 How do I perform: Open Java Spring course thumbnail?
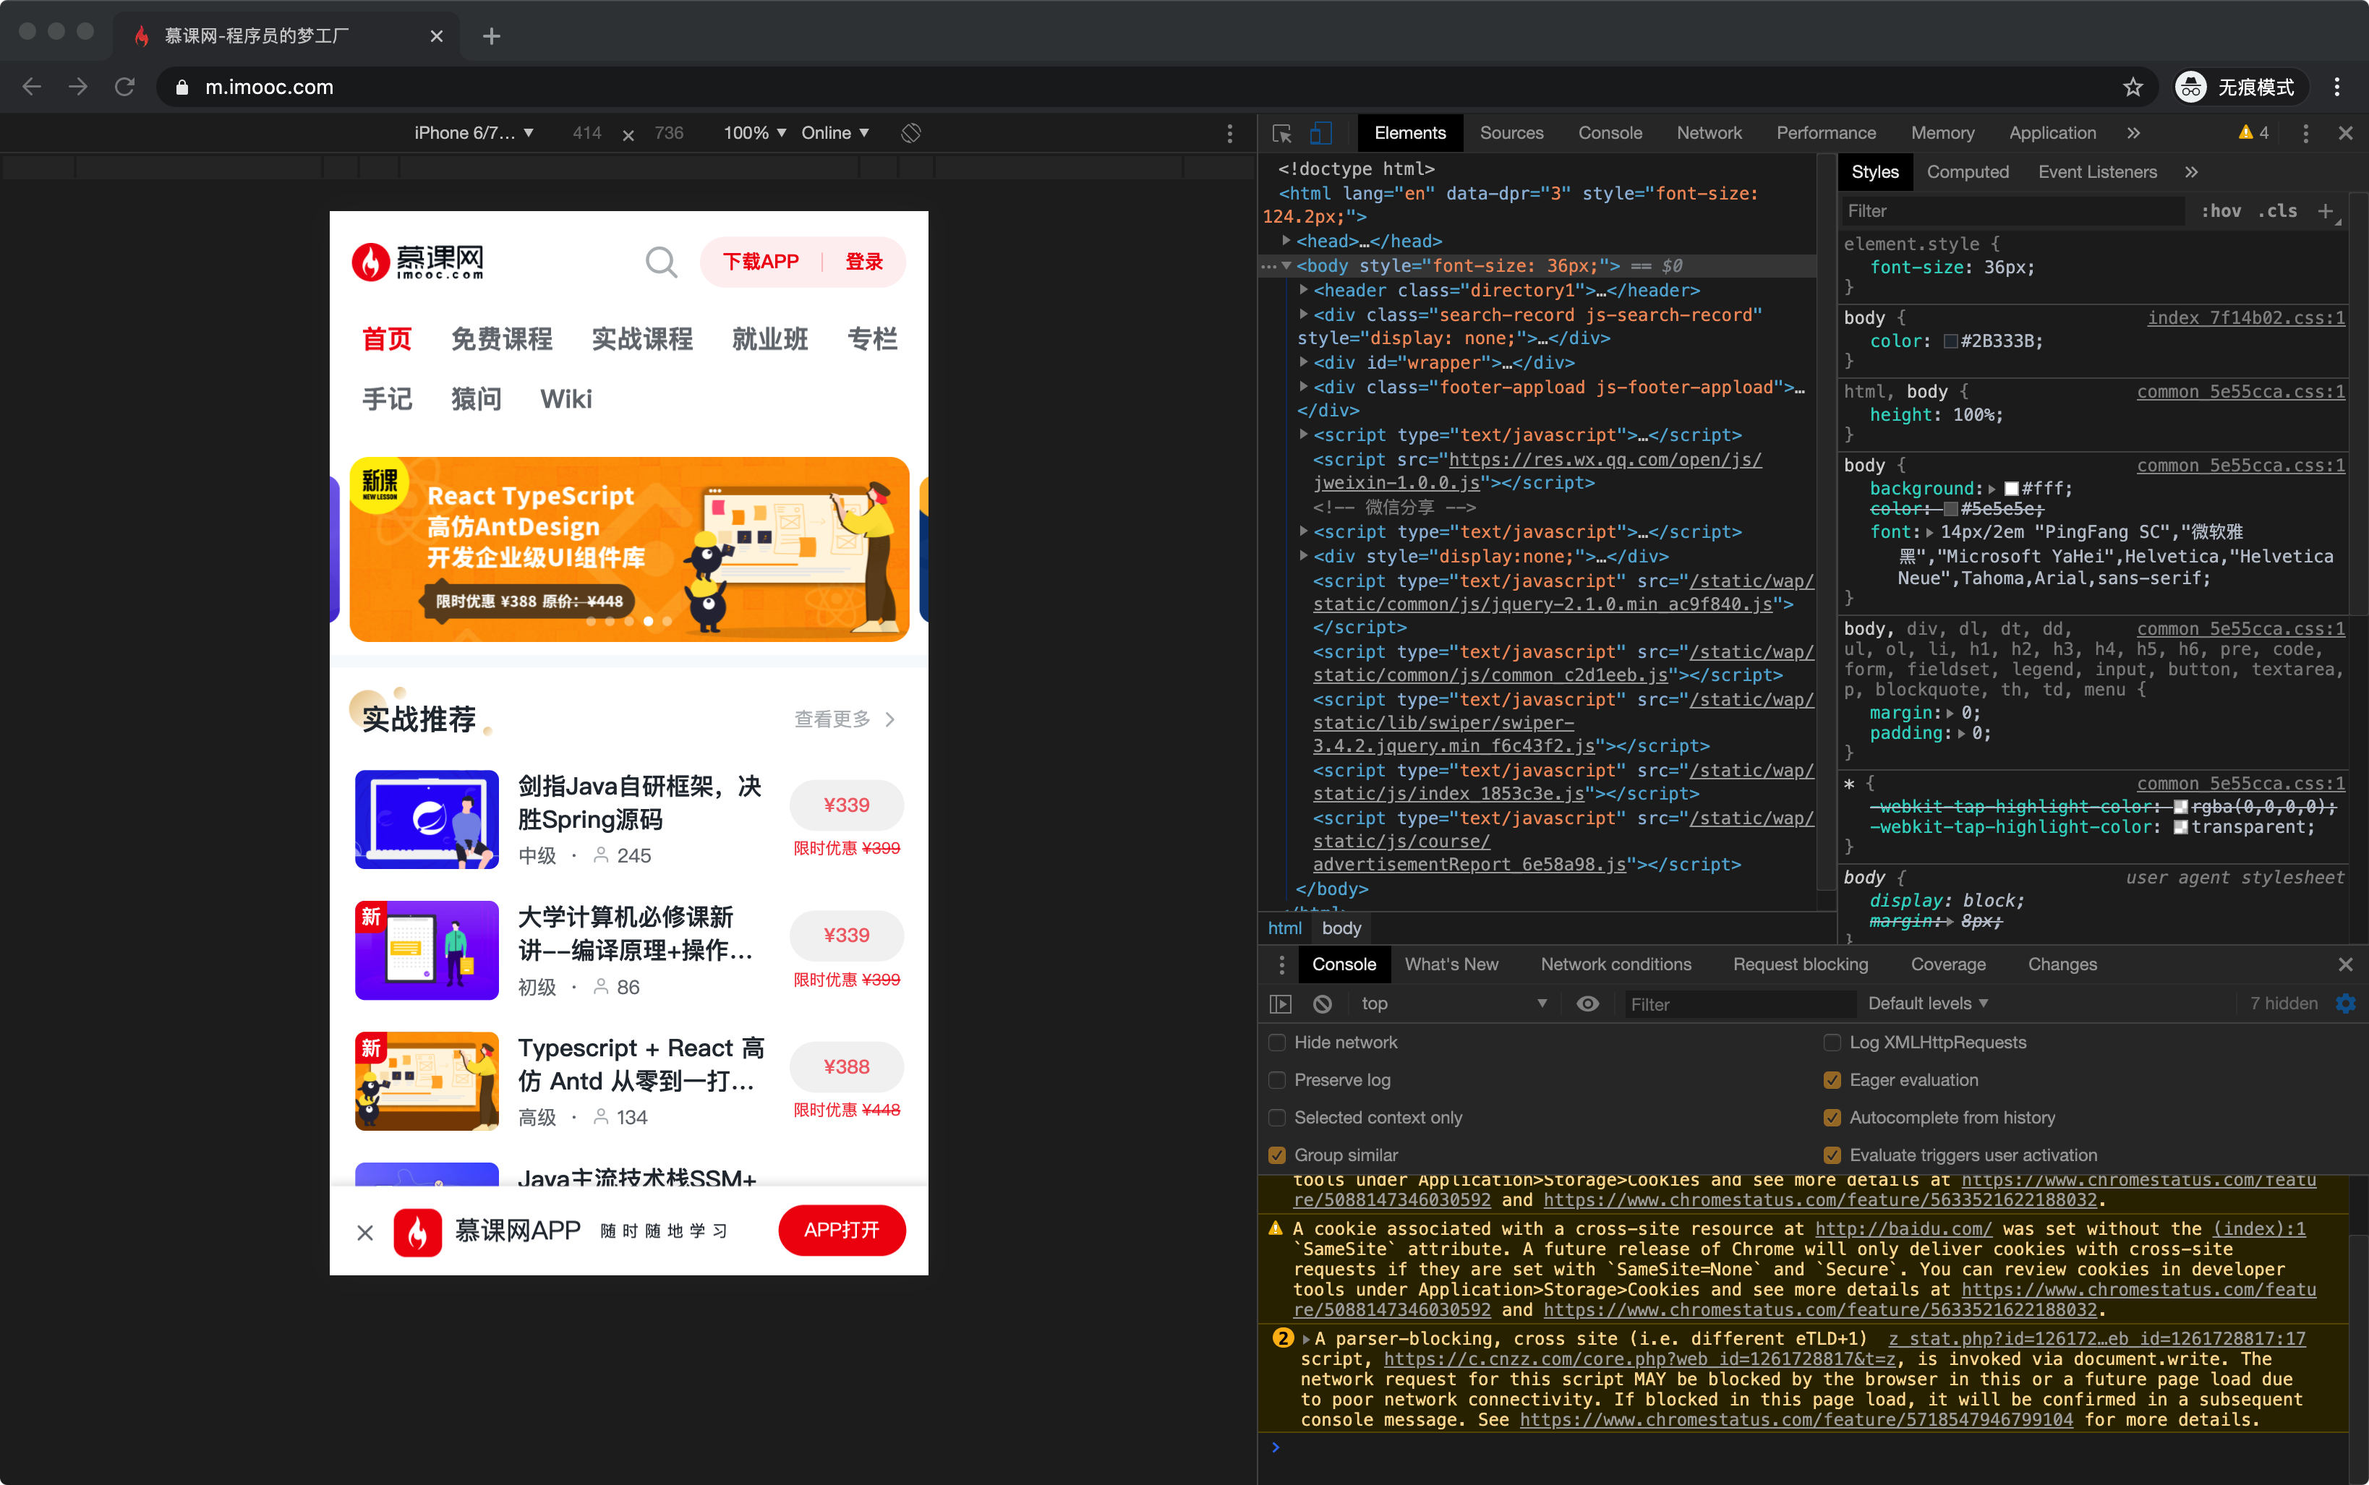[427, 819]
